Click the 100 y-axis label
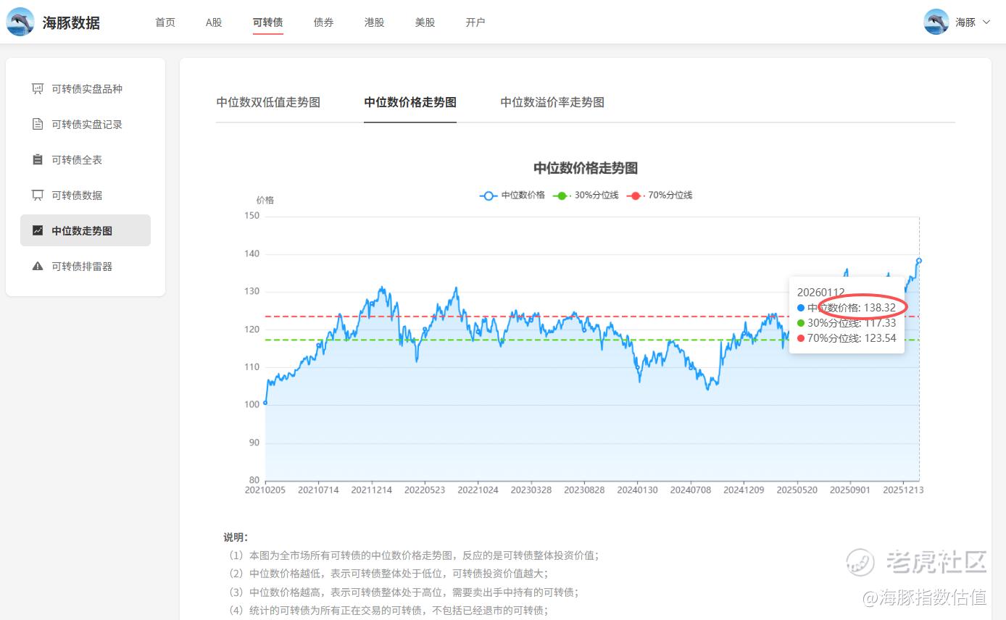 pyautogui.click(x=252, y=405)
